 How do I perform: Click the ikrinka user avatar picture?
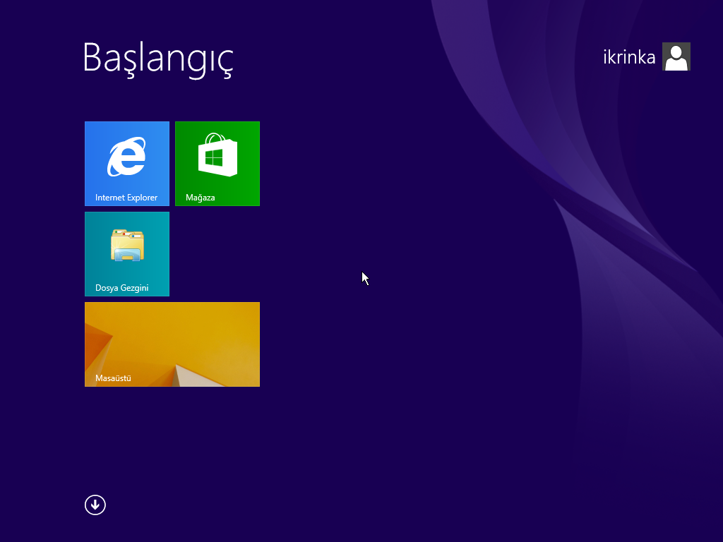676,56
